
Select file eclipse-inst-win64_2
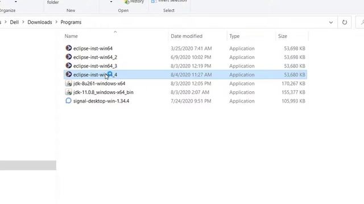pos(95,57)
